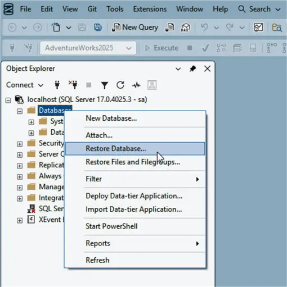287x287 pixels.
Task: Click the Change Connection icon
Action: [x=29, y=48]
